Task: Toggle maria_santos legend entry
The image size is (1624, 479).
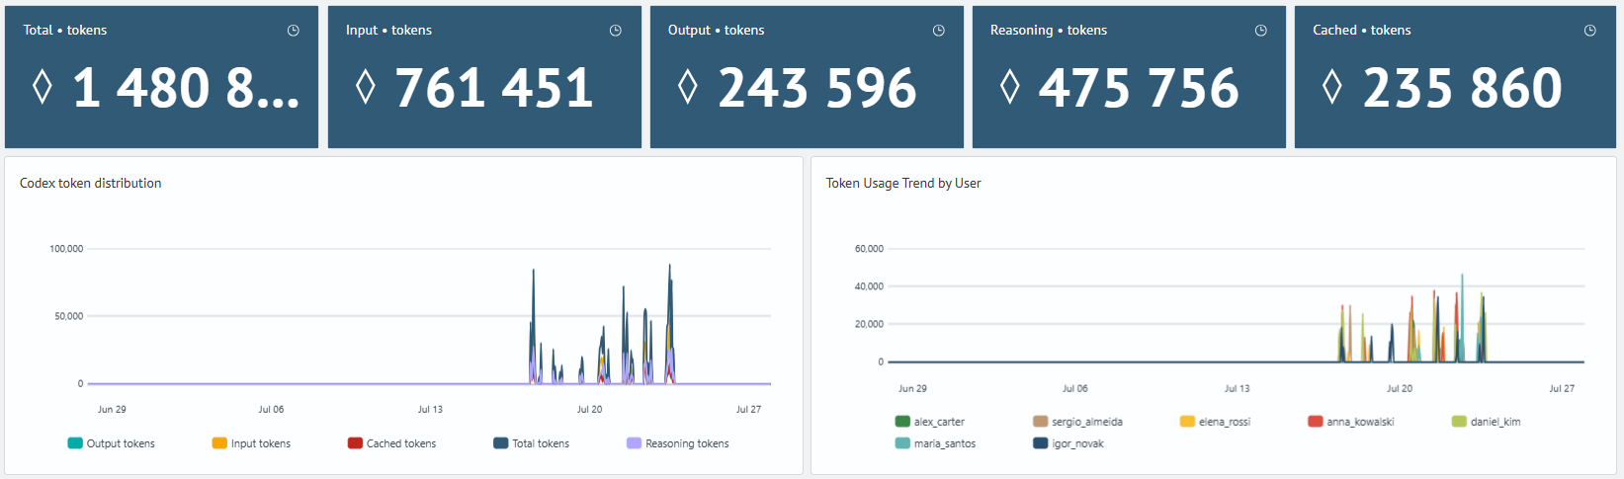Action: [935, 443]
